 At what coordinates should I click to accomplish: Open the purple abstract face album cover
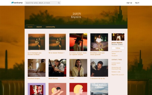point(36,89)
